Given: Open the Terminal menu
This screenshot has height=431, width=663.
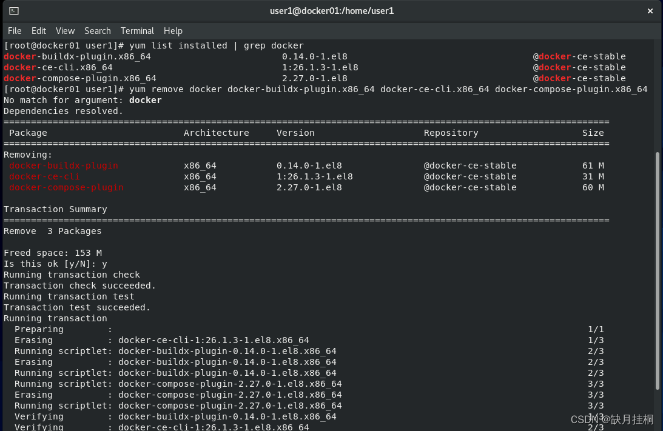Looking at the screenshot, I should tap(137, 31).
